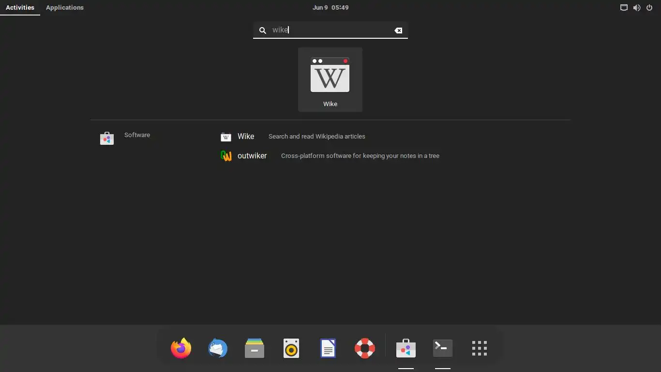
Task: Launch the Wike app result
Action: tap(330, 80)
